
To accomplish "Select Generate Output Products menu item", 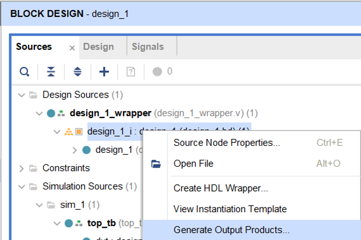I will [231, 230].
